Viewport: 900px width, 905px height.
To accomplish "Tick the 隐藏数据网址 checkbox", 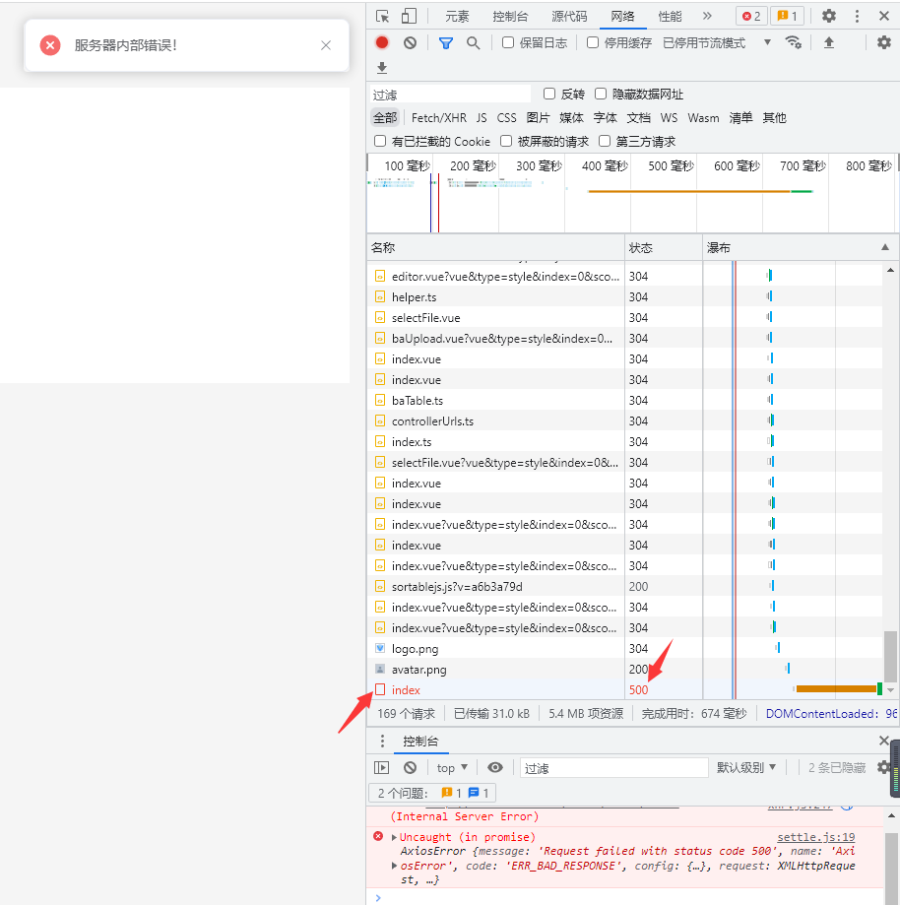I will 601,95.
